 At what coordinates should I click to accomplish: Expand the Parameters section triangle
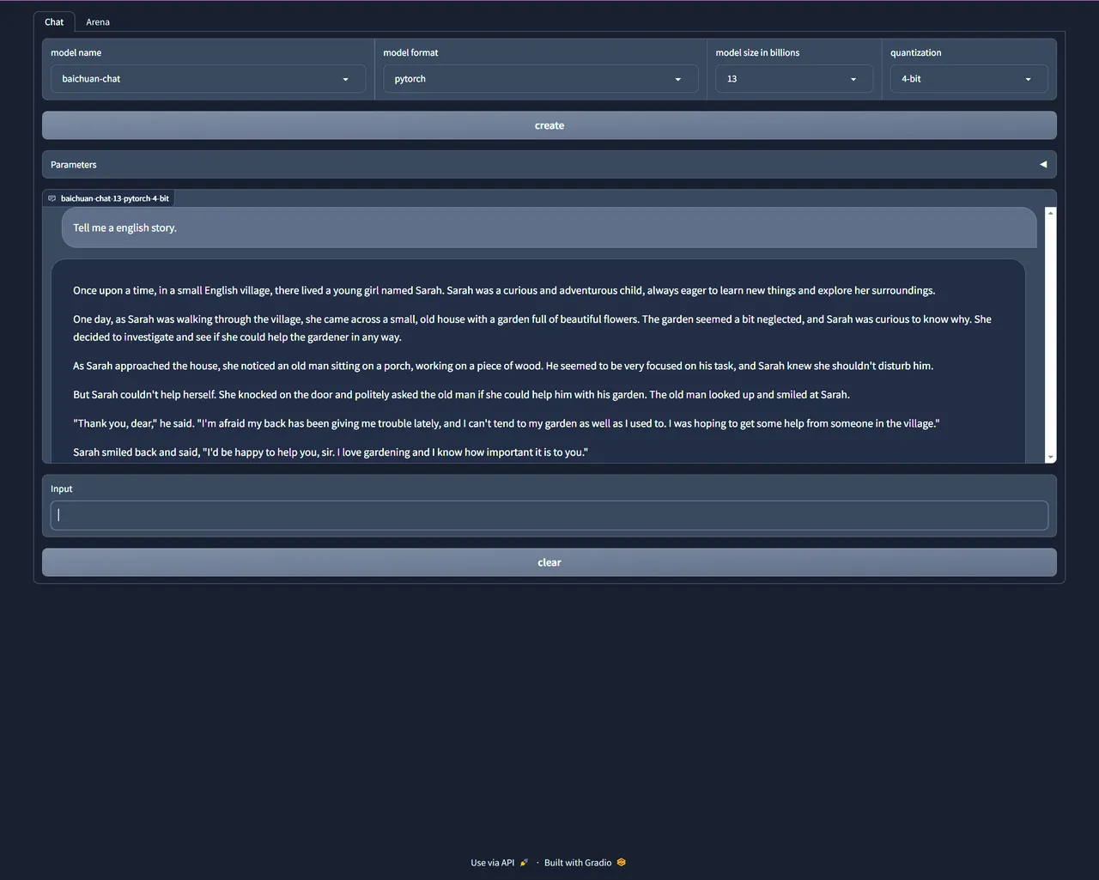[1043, 165]
